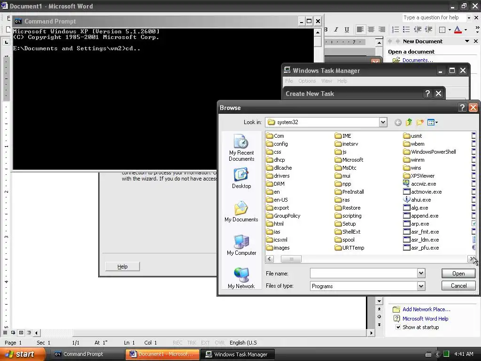Select the WindowsPowerShell folder
Screen dimensions: 481x361
coord(429,152)
